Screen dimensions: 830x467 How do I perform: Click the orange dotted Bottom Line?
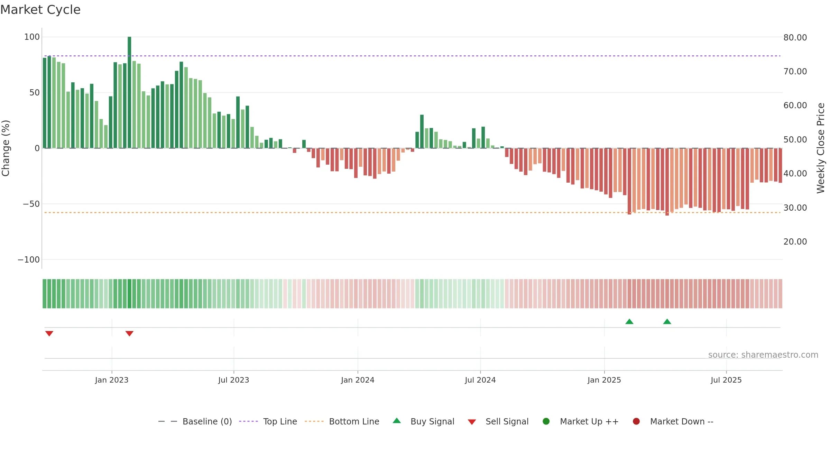coord(412,212)
